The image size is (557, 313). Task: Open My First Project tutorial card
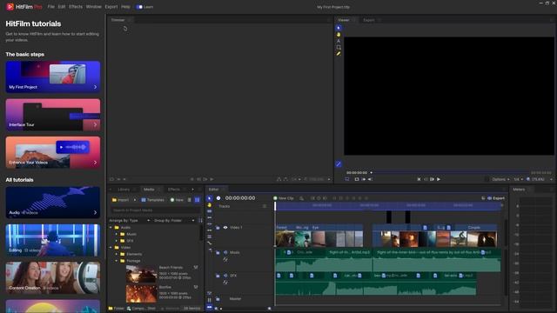click(x=53, y=77)
